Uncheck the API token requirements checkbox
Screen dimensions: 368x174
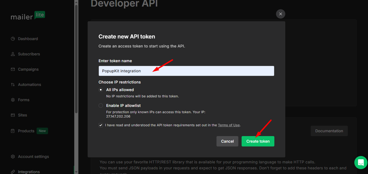pos(101,125)
